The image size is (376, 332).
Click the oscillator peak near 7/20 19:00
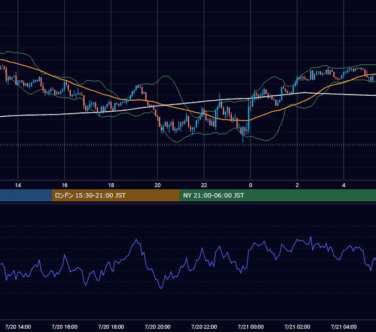tap(137, 240)
